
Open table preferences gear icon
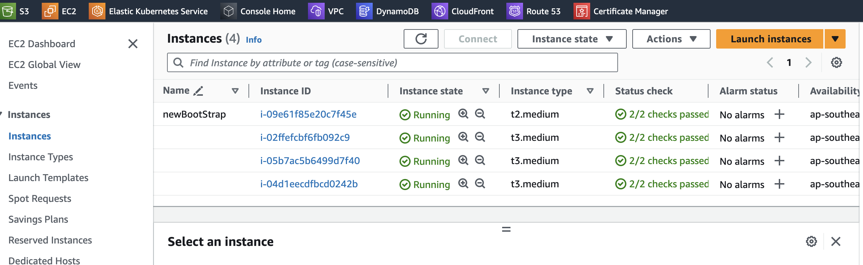(x=837, y=62)
